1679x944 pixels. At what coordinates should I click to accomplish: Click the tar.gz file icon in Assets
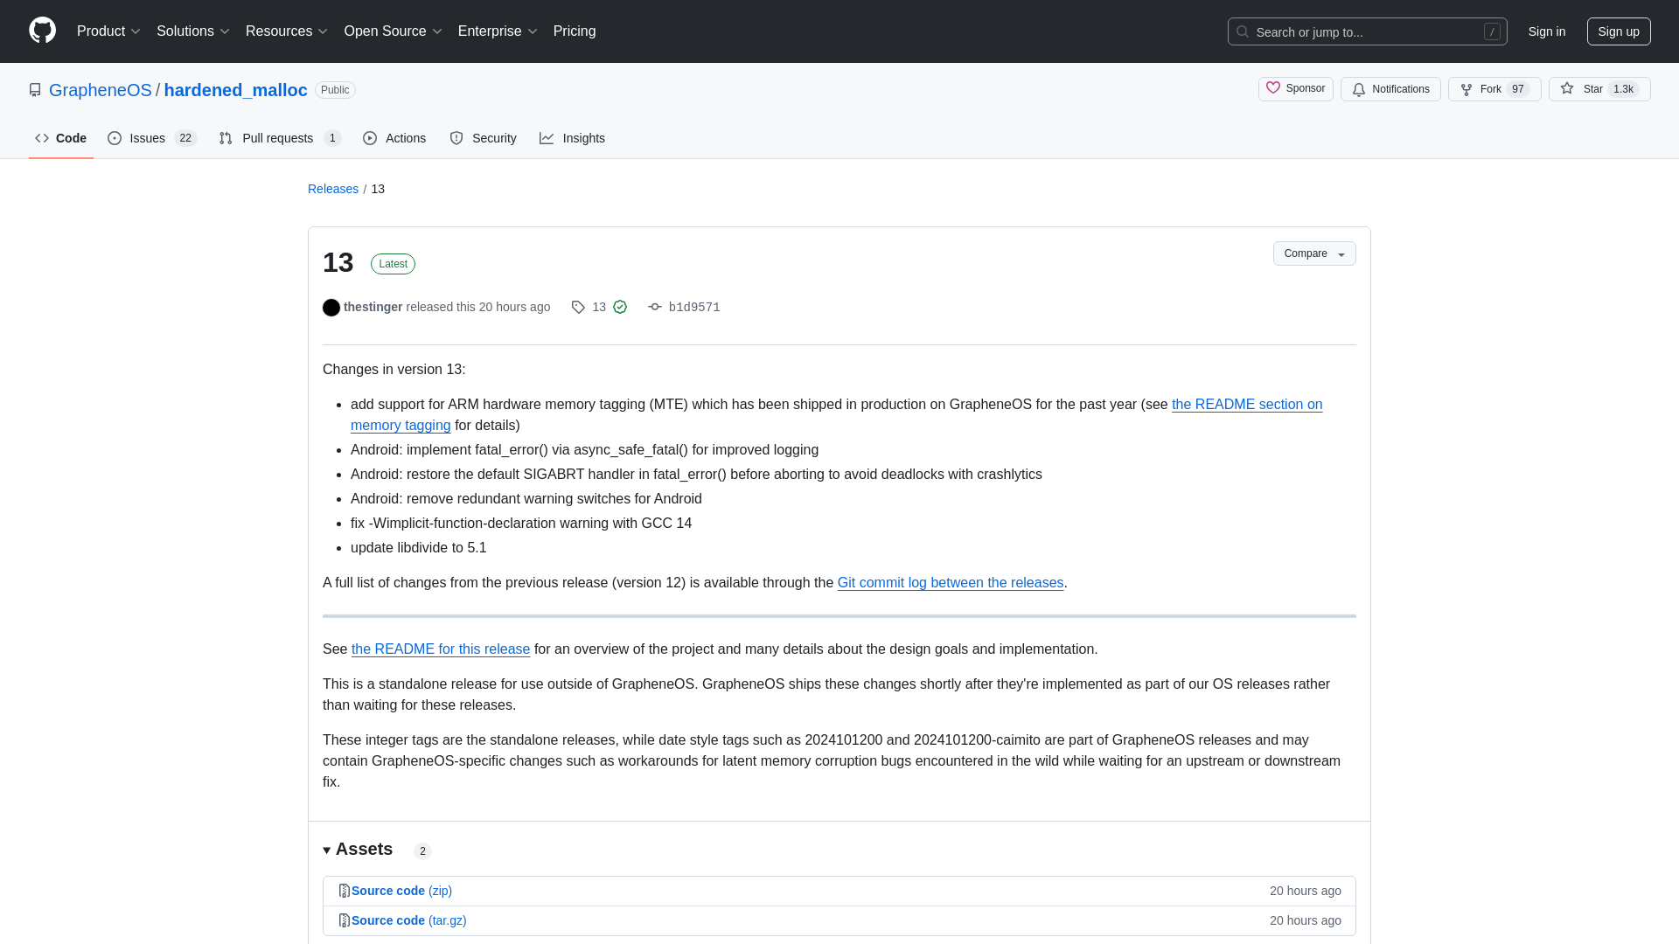(x=345, y=921)
